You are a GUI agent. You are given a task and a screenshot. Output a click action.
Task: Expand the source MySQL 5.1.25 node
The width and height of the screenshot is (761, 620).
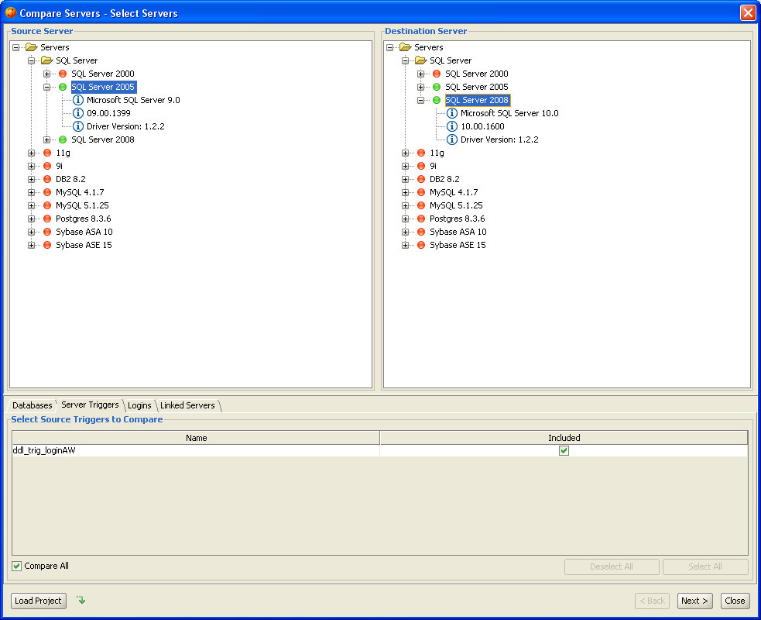tap(32, 205)
